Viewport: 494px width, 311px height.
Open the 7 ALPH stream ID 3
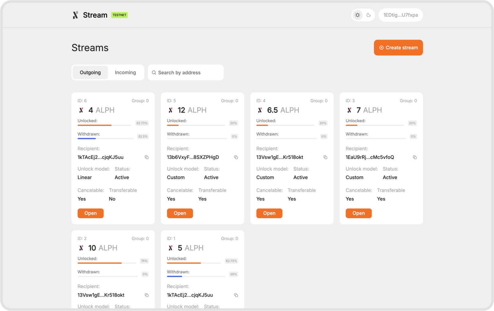click(358, 213)
